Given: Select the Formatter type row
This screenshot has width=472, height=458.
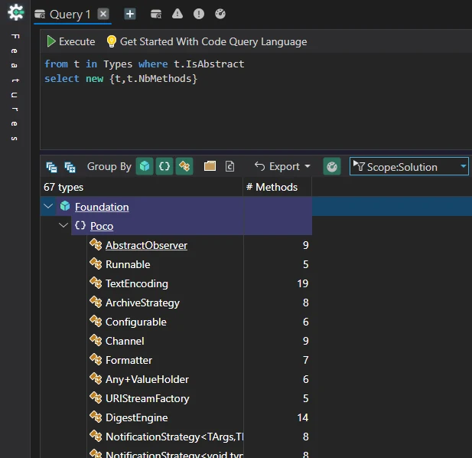Looking at the screenshot, I should (x=199, y=360).
